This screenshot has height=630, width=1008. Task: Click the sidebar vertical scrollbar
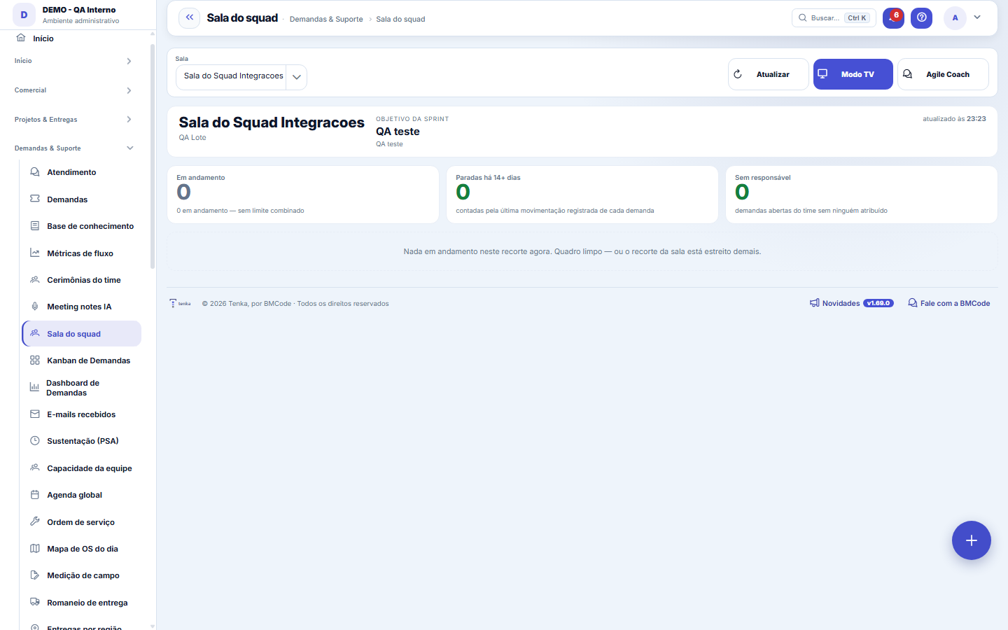153,156
